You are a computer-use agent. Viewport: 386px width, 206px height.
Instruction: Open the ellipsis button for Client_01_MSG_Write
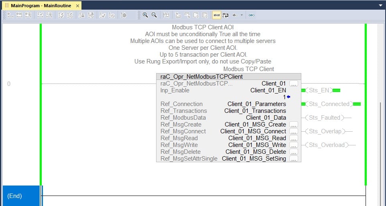point(294,145)
